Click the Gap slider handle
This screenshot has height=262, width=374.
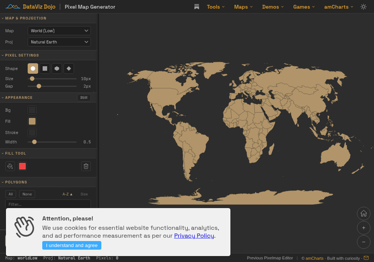39,86
